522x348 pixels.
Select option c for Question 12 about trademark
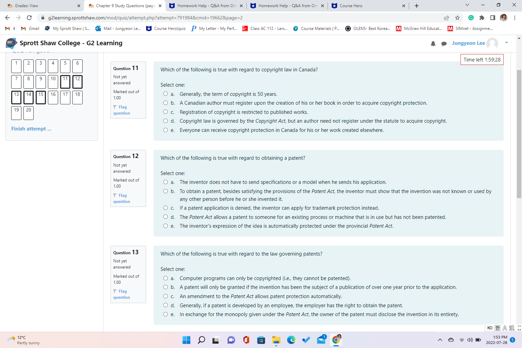point(166,208)
